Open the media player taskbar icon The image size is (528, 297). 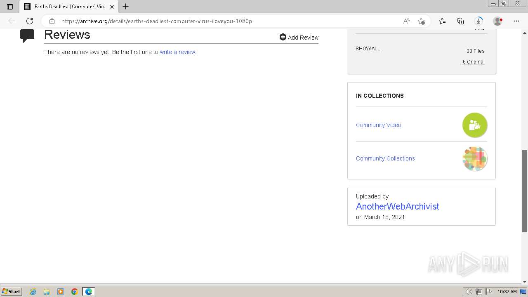(61, 292)
